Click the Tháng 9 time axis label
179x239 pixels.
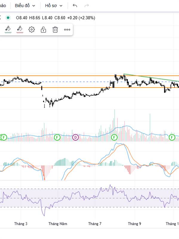click(135, 224)
